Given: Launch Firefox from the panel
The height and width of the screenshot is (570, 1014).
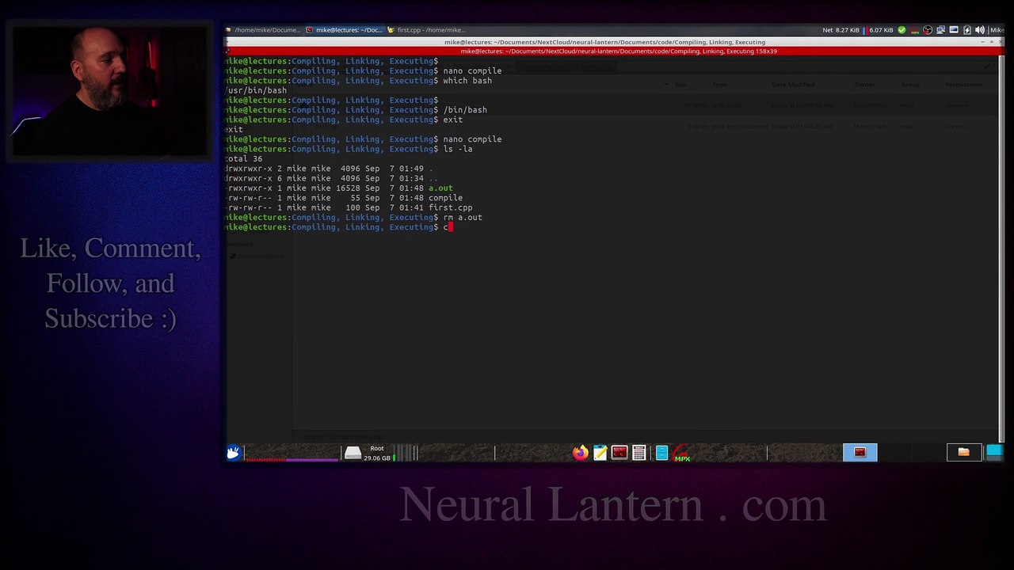Looking at the screenshot, I should tap(581, 453).
